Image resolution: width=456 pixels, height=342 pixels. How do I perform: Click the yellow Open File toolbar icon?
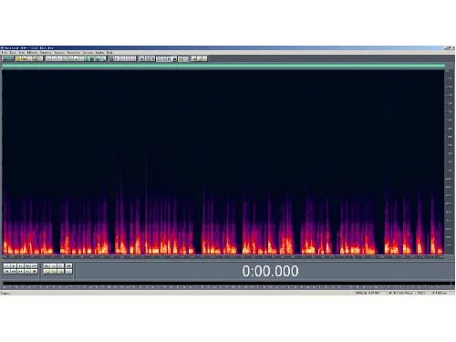(x=18, y=58)
